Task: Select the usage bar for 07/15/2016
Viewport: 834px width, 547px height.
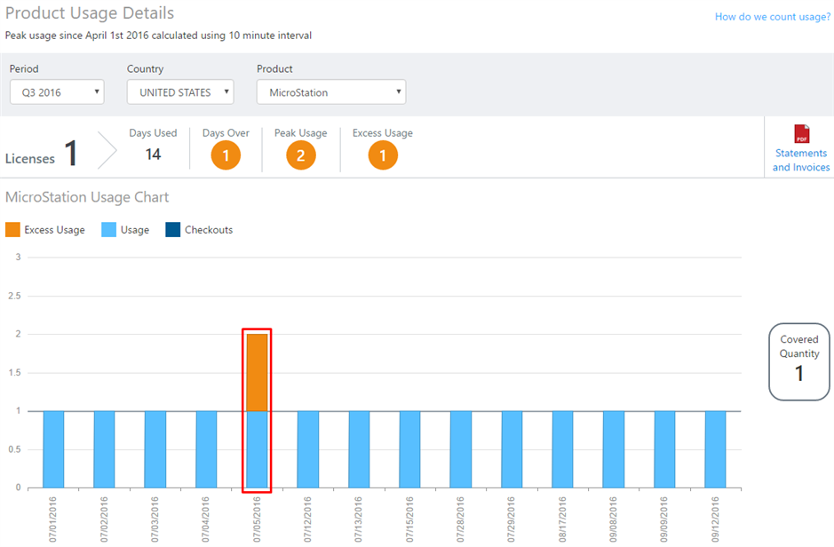Action: 410,449
